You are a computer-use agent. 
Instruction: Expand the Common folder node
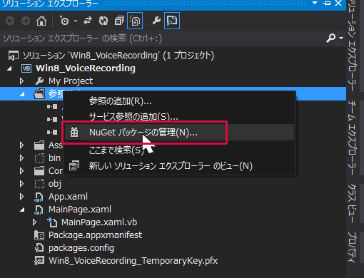[x=21, y=171]
